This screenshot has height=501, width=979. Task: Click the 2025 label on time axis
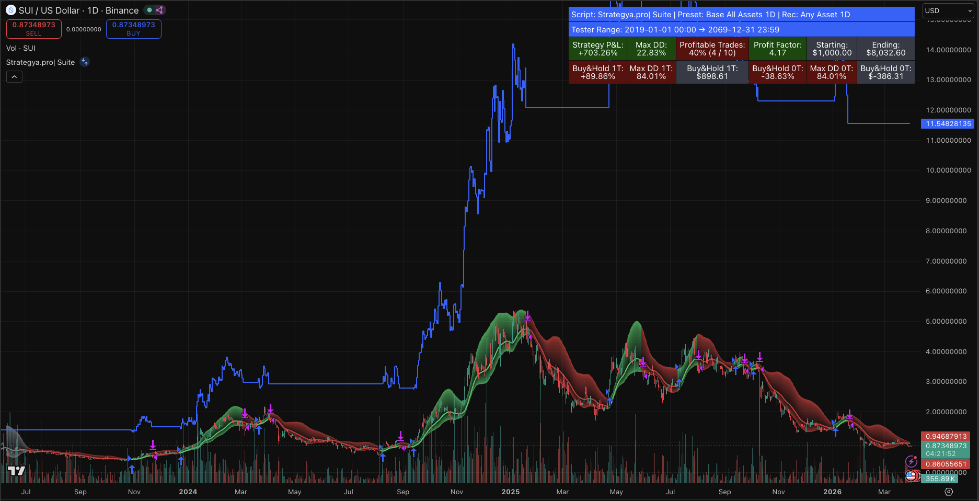(511, 492)
